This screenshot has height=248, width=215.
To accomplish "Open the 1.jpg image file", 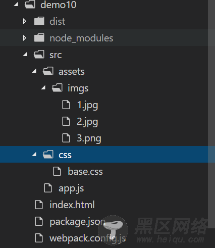I will point(87,105).
